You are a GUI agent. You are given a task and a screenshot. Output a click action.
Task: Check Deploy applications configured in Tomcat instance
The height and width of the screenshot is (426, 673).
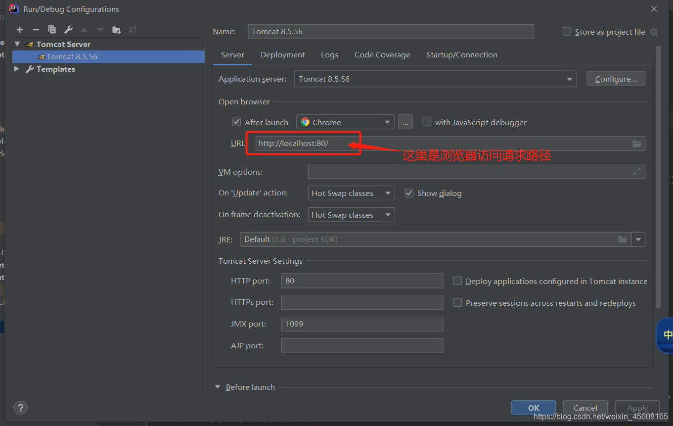pos(457,281)
